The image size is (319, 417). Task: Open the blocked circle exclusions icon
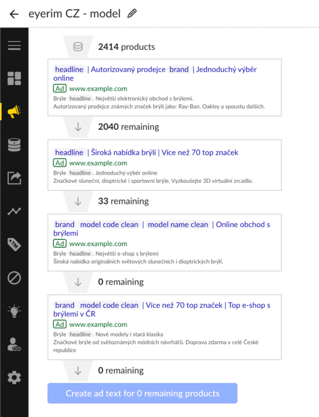coord(14,278)
